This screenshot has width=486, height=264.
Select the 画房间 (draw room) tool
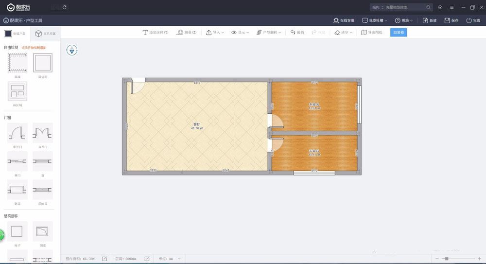(42, 63)
